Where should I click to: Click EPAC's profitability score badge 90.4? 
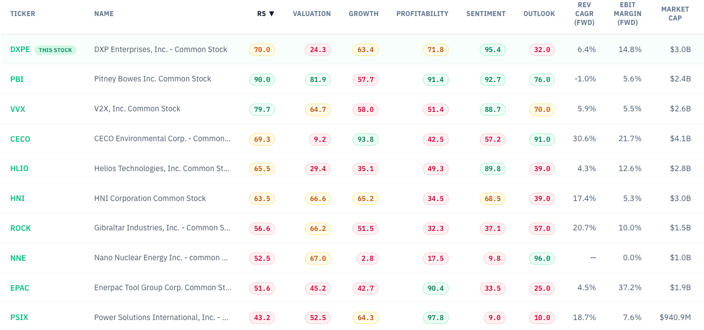436,288
